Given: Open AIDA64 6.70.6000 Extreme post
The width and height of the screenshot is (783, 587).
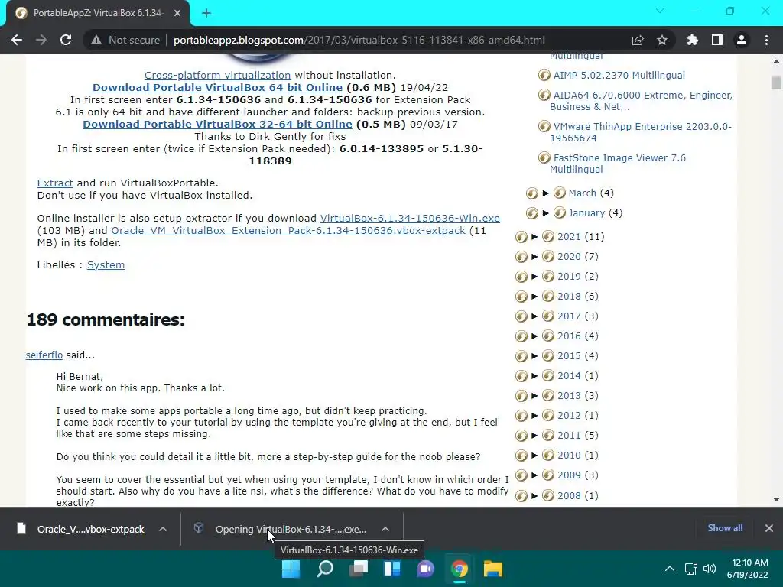Looking at the screenshot, I should click(x=642, y=101).
